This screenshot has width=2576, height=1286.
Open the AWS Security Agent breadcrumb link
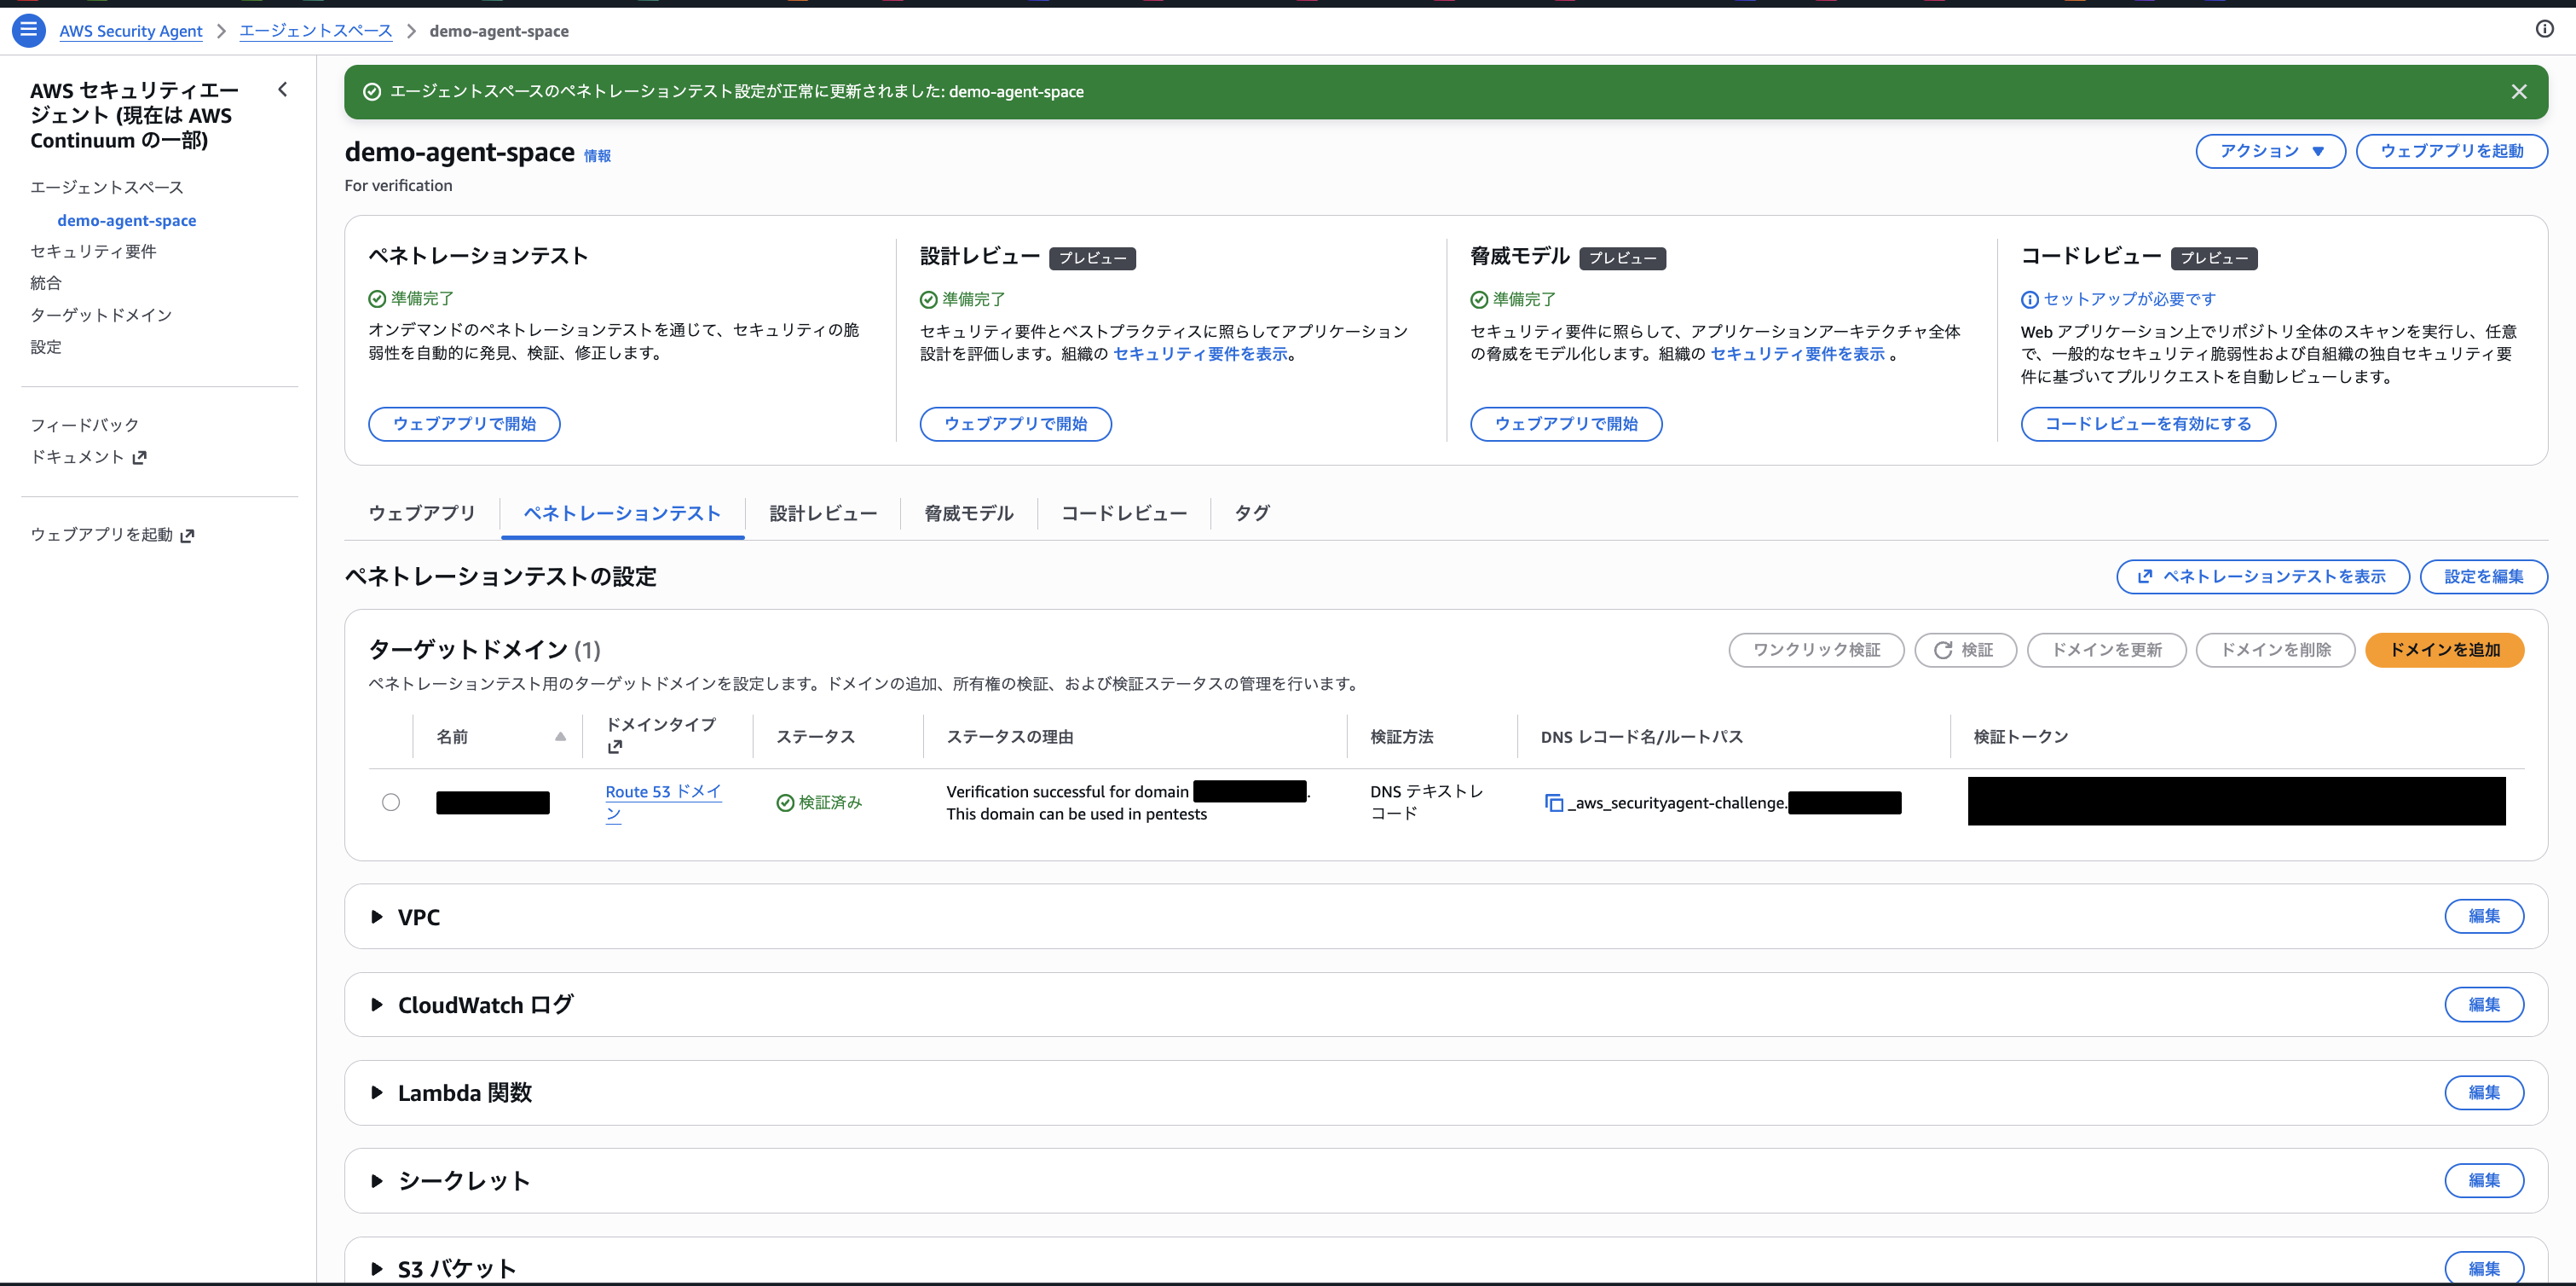130,31
